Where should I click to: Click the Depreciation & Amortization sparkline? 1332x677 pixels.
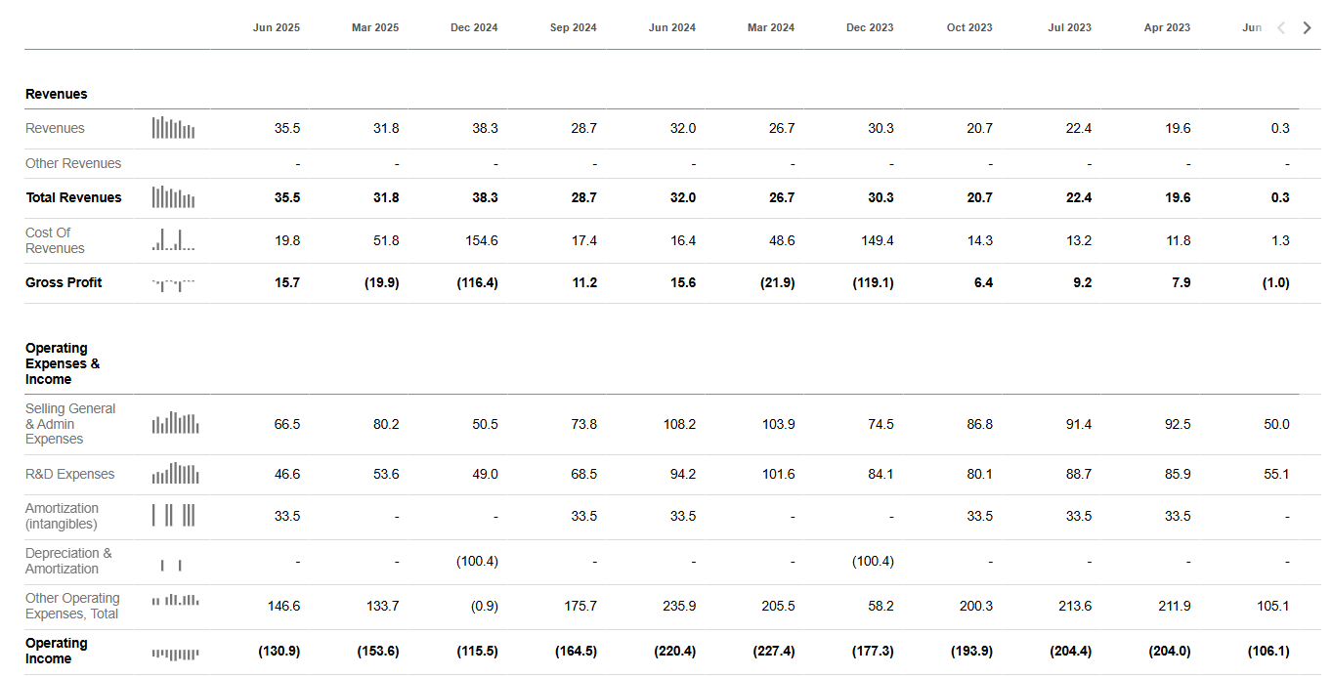(x=171, y=564)
